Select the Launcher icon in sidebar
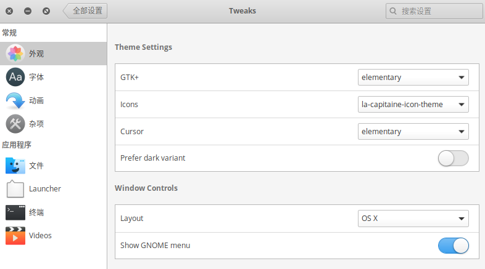The image size is (485, 269). (15, 189)
